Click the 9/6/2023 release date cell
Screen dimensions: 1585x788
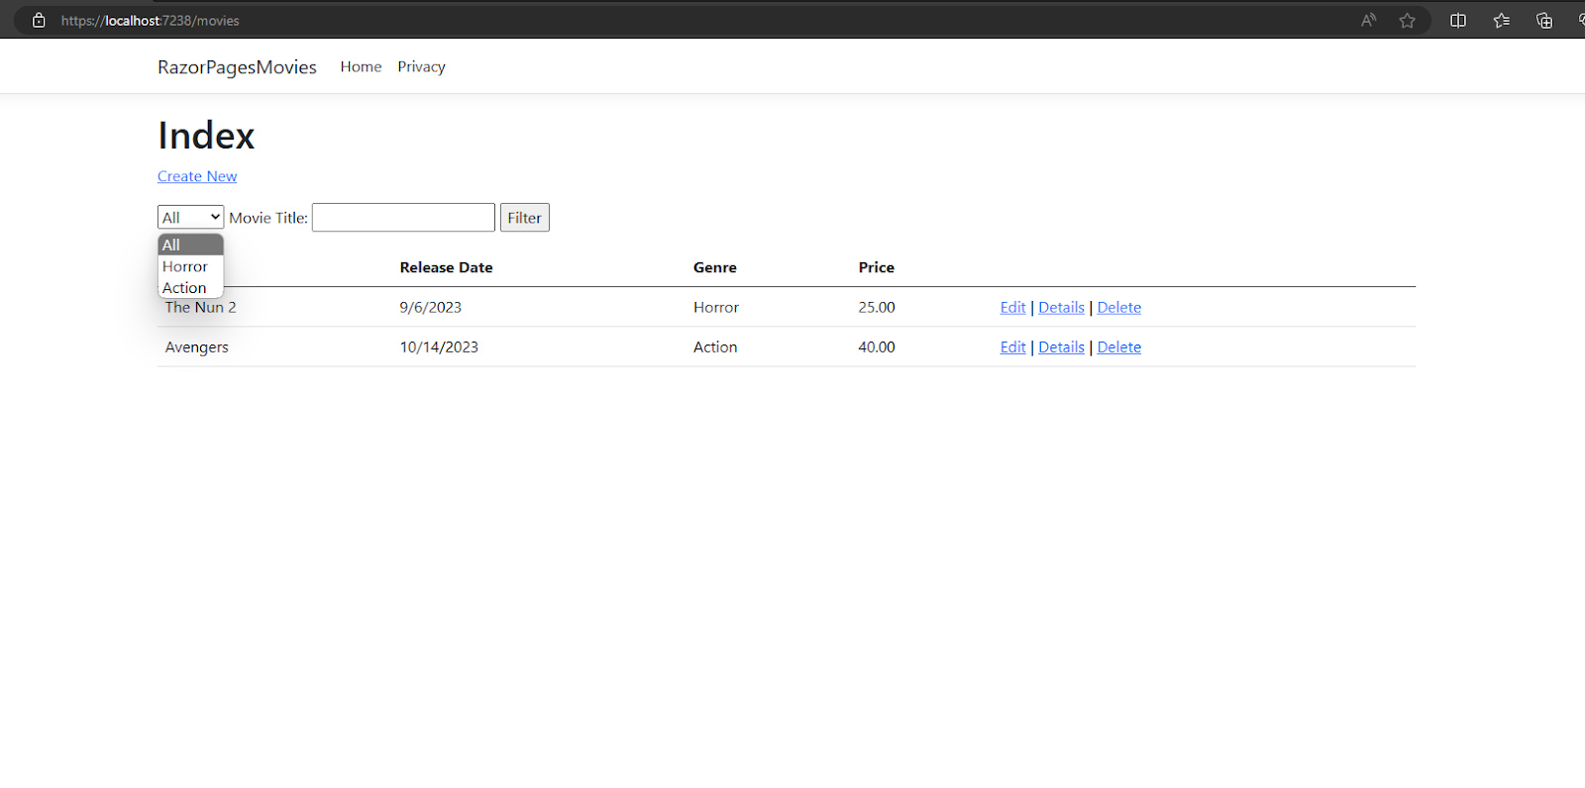pos(430,307)
